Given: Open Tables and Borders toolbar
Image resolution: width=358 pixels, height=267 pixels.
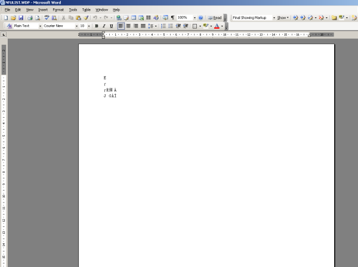Looking at the screenshot, I should [126, 17].
